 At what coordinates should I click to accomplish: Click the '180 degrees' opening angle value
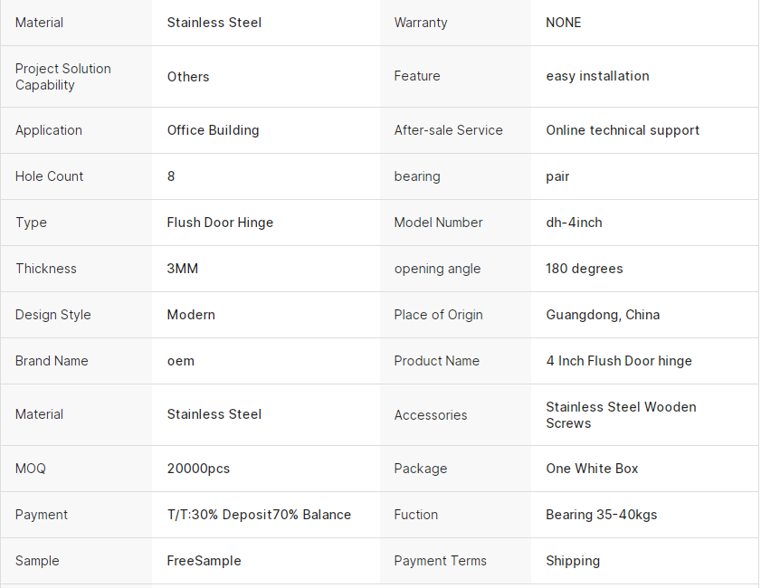[585, 269]
